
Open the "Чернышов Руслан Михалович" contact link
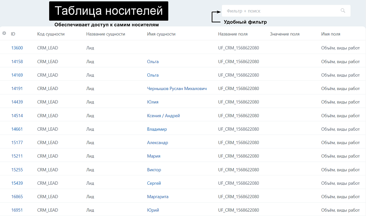[177, 88]
